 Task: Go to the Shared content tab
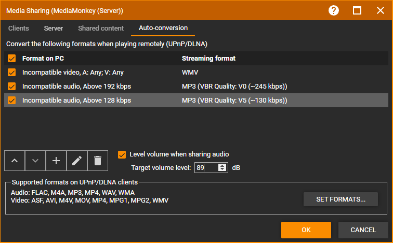point(101,28)
